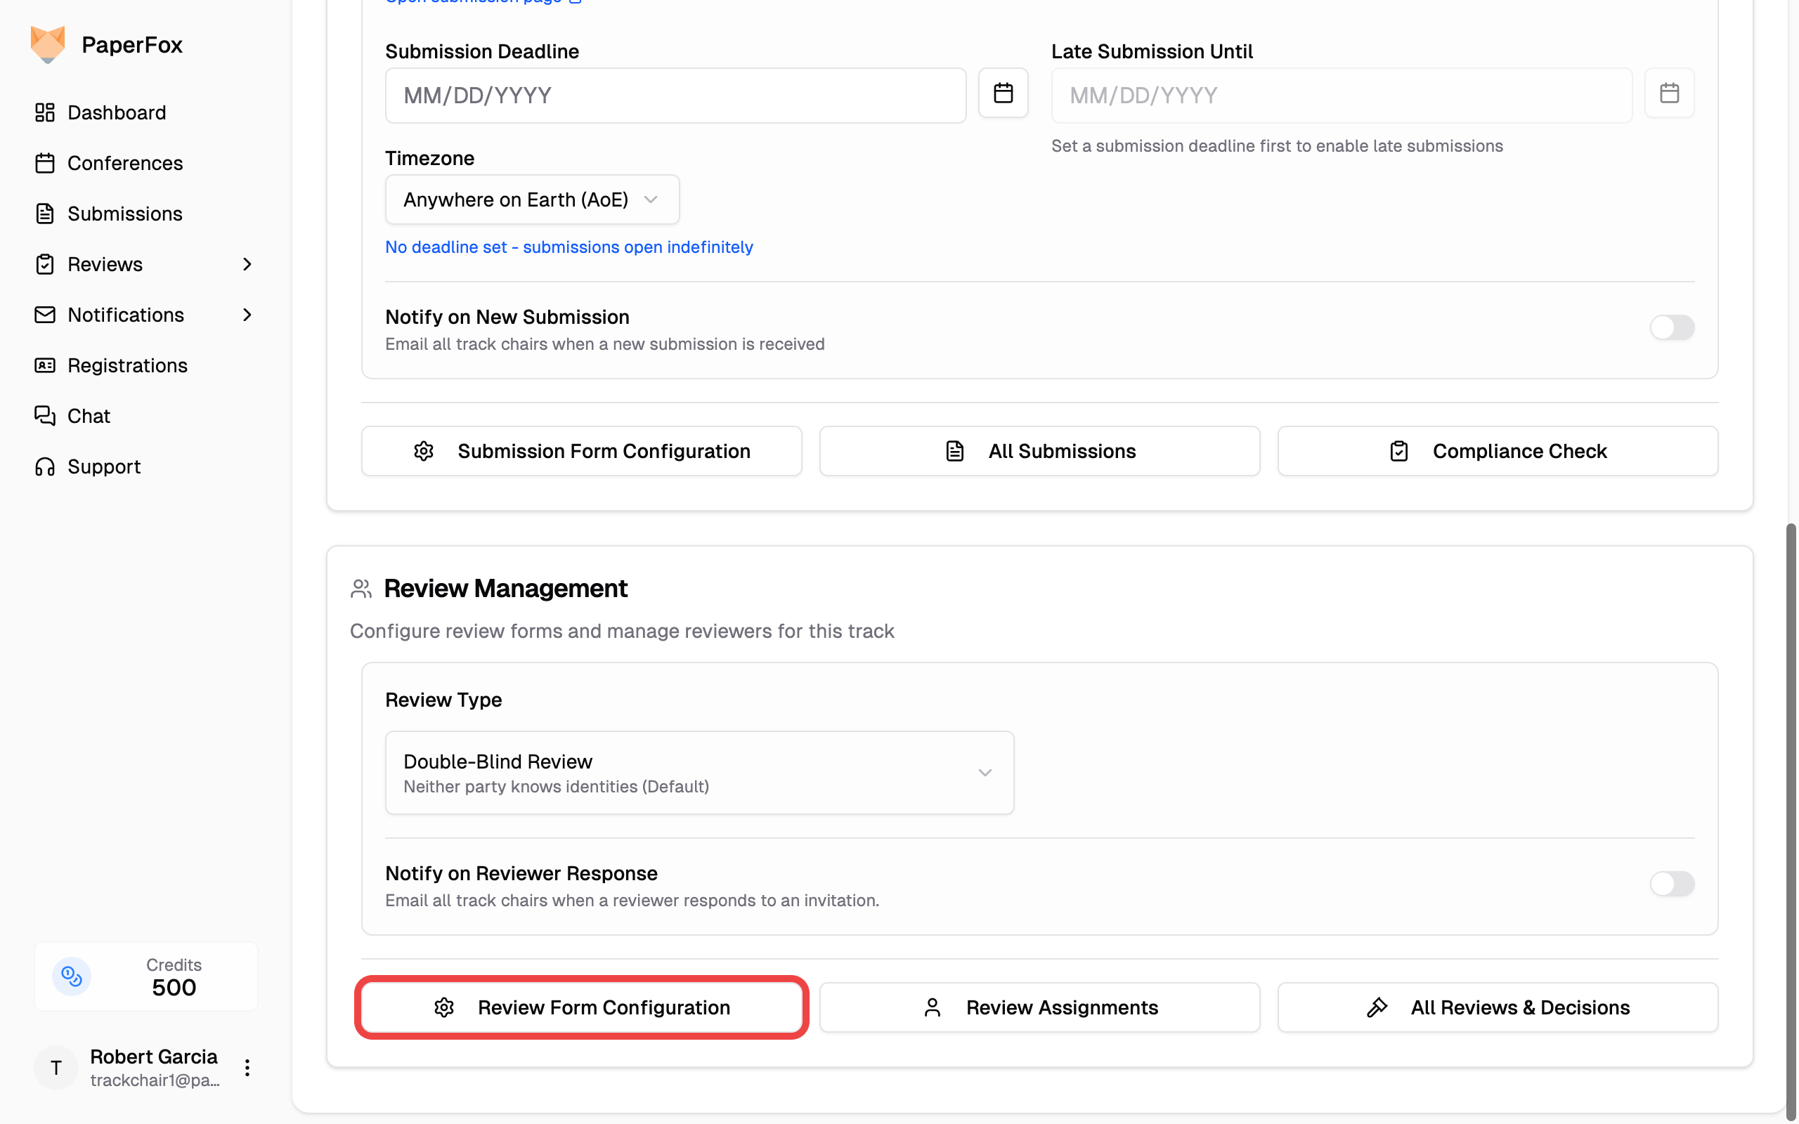Click the Support headset icon in sidebar

(44, 466)
